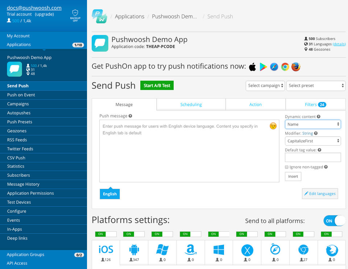The height and width of the screenshot is (269, 348).
Task: Click the sidebar Demo App chat bubble icon
Action: (x=14, y=69)
